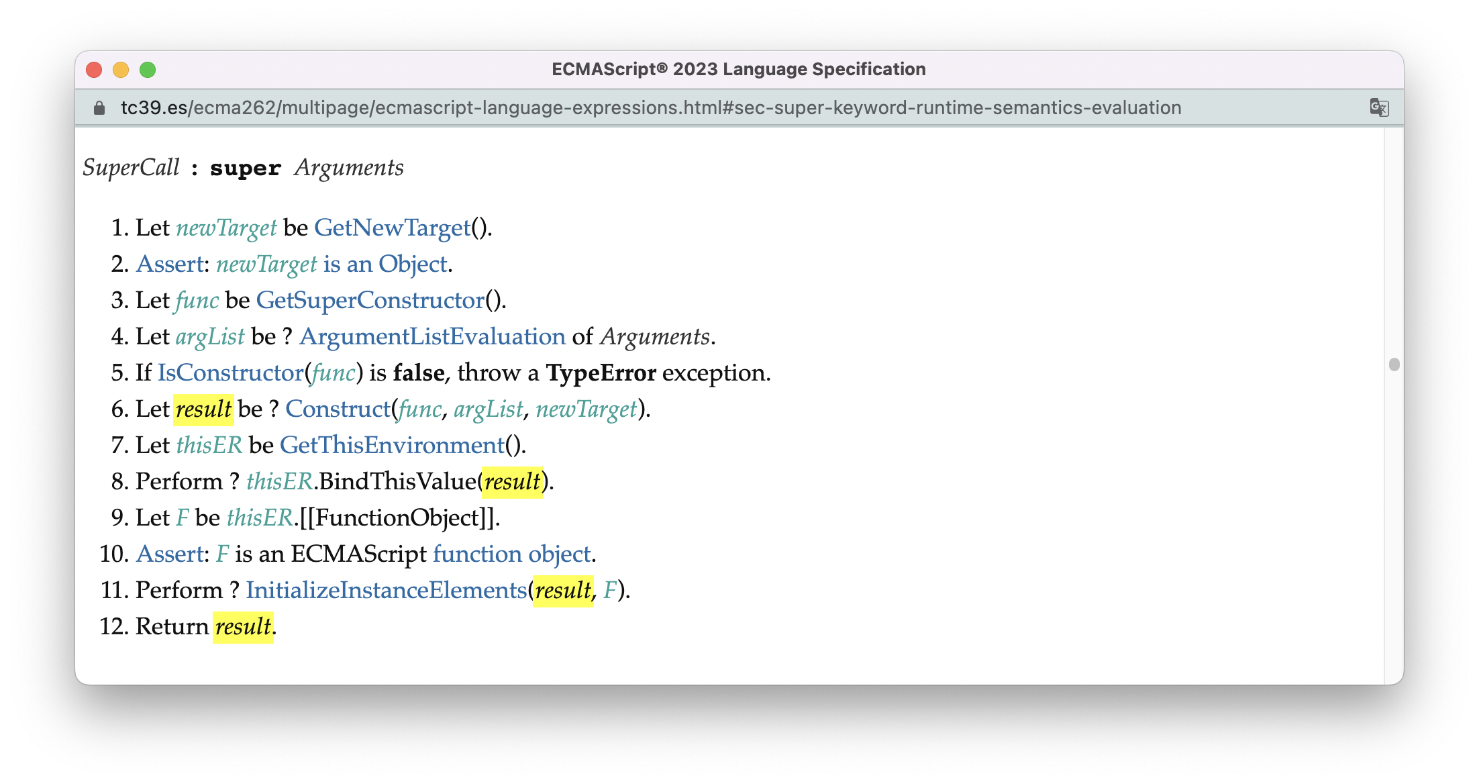Click highlighted result in InitializeInstanceElements call
The height and width of the screenshot is (784, 1479).
[x=564, y=590]
